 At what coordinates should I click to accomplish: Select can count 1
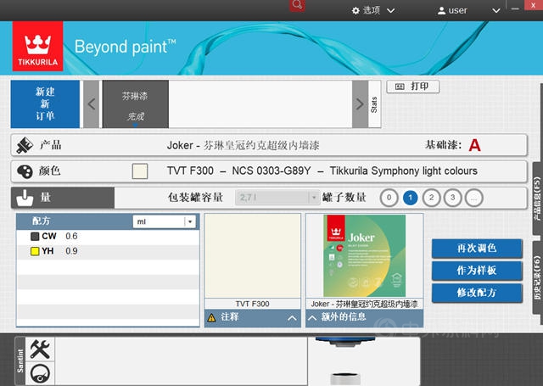[411, 198]
